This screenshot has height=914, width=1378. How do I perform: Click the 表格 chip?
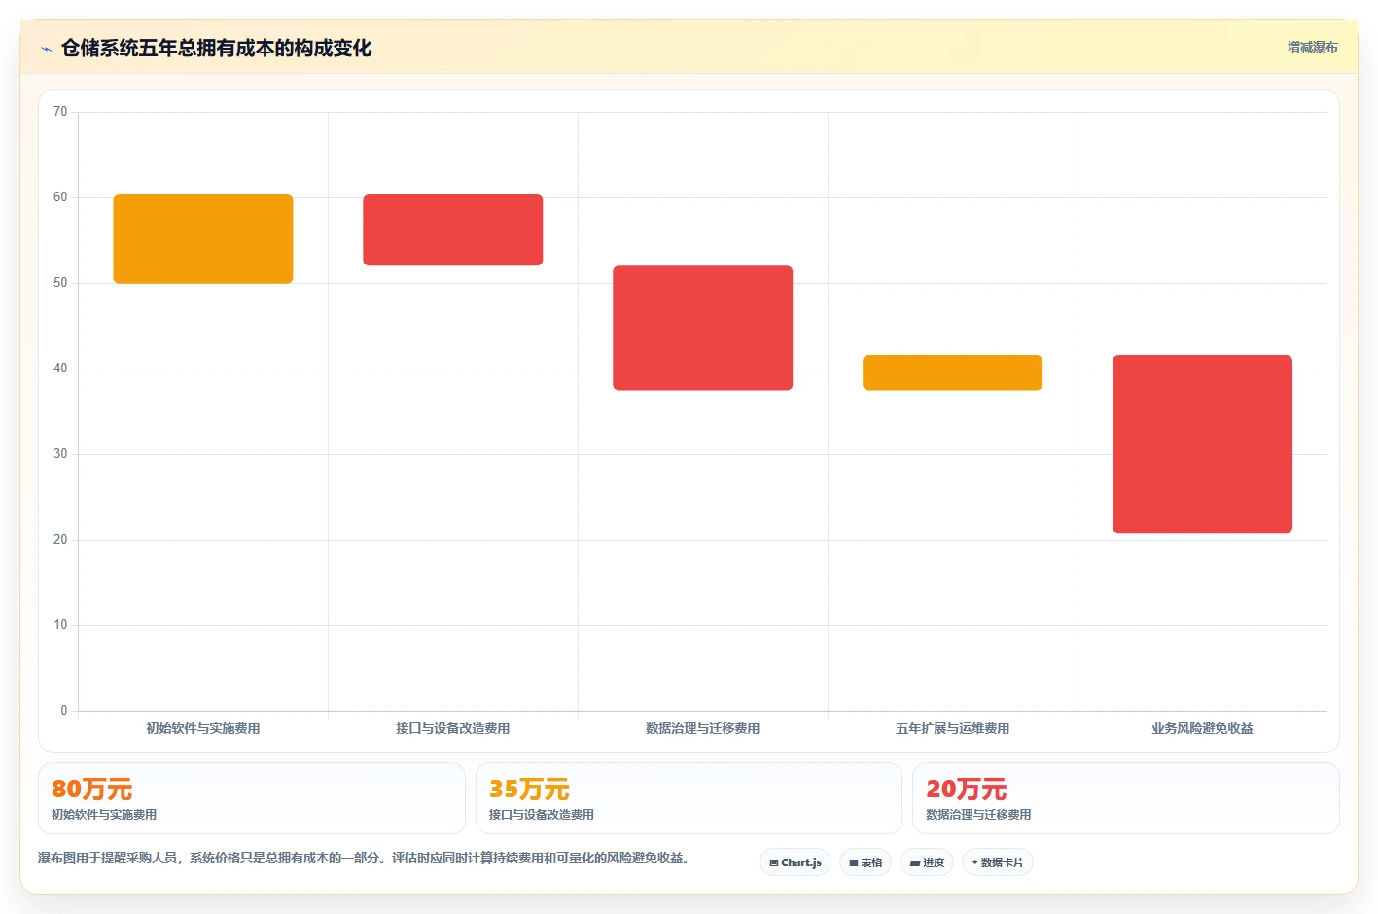tap(866, 862)
